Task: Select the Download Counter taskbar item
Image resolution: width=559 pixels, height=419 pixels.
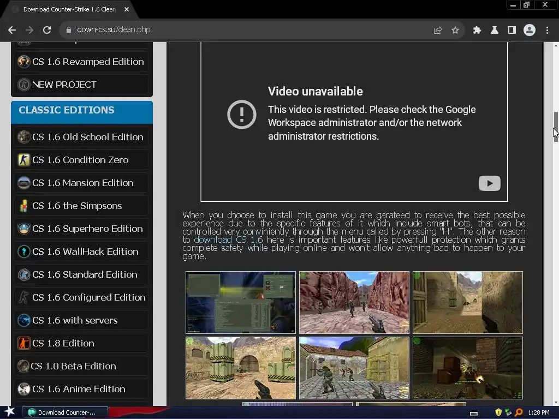Action: 65,412
